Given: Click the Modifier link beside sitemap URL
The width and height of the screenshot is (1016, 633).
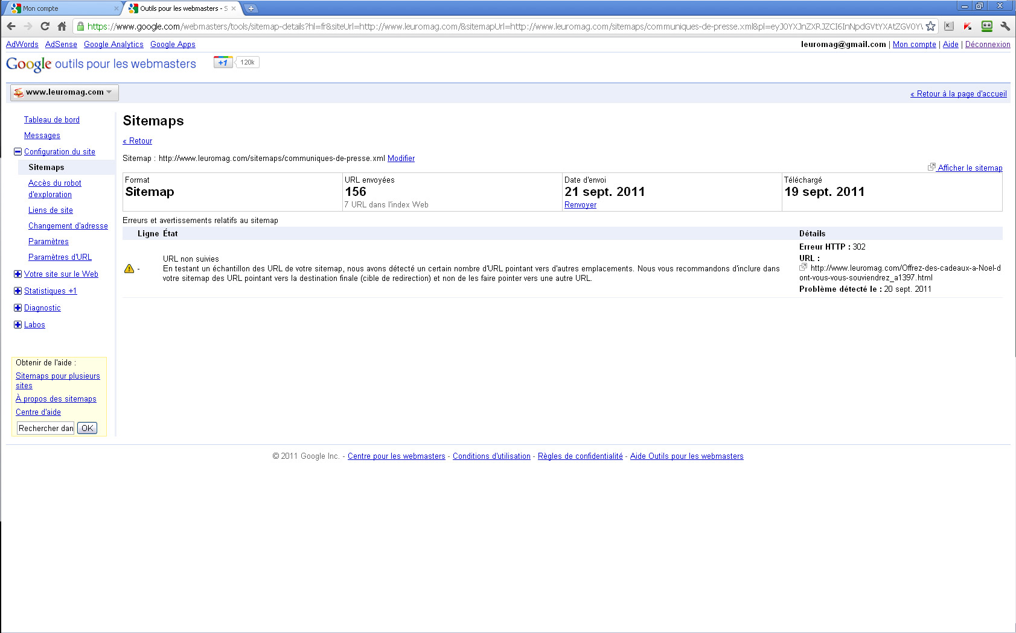Looking at the screenshot, I should pyautogui.click(x=401, y=159).
